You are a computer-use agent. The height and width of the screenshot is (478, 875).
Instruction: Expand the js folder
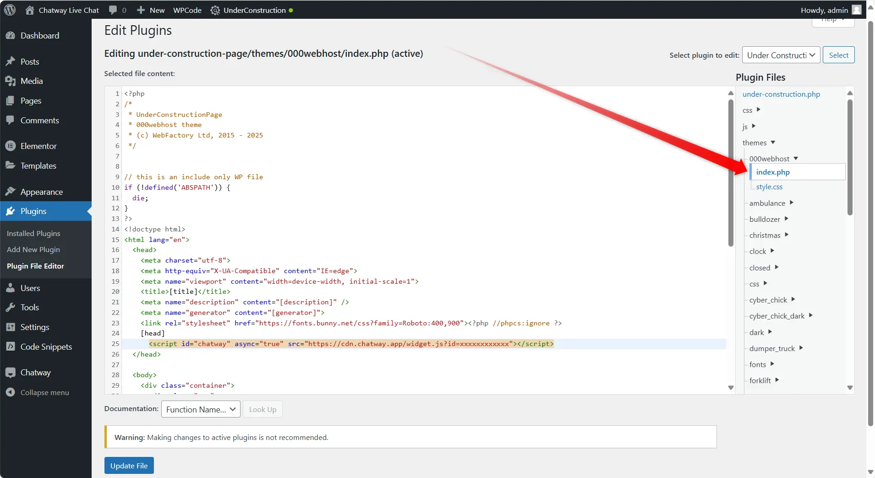[754, 126]
